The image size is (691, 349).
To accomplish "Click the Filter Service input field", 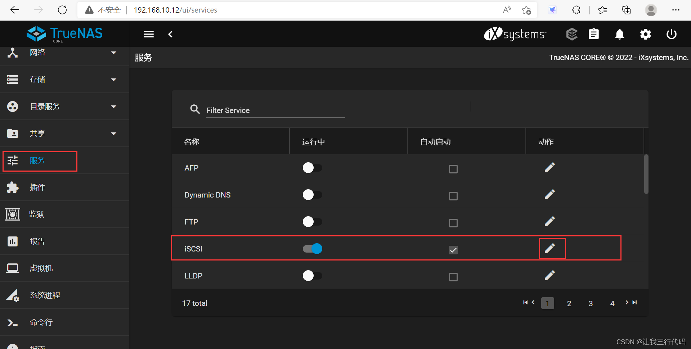I will 275,110.
